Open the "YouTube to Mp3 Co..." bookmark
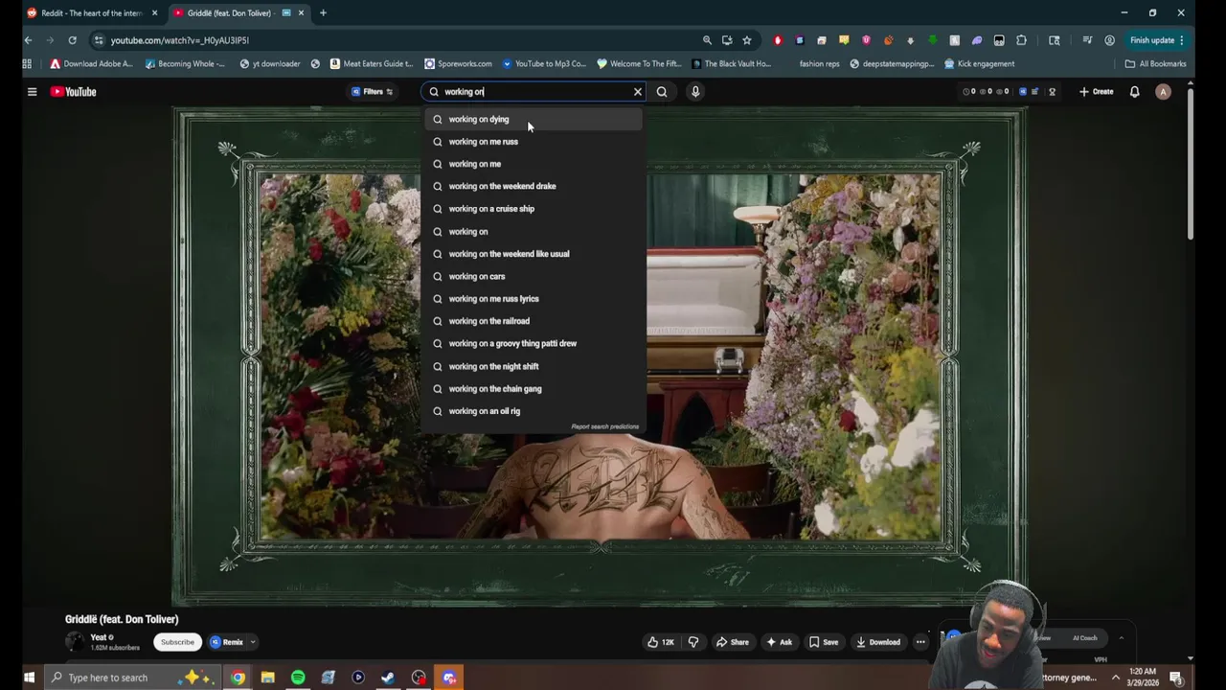This screenshot has height=690, width=1226. (544, 64)
